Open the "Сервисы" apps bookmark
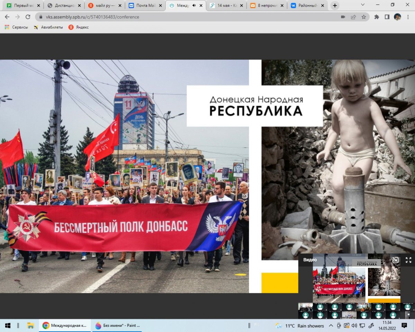The height and width of the screenshot is (332, 415). coord(16,27)
